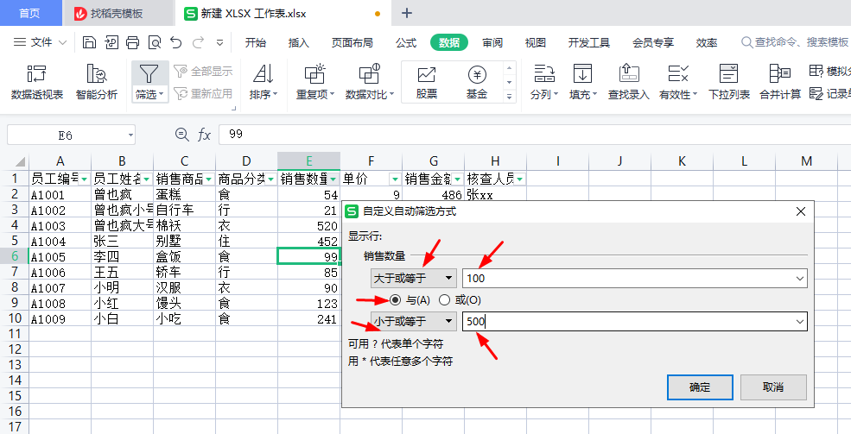Insert a 下拉列表 dropdown list

tap(729, 82)
